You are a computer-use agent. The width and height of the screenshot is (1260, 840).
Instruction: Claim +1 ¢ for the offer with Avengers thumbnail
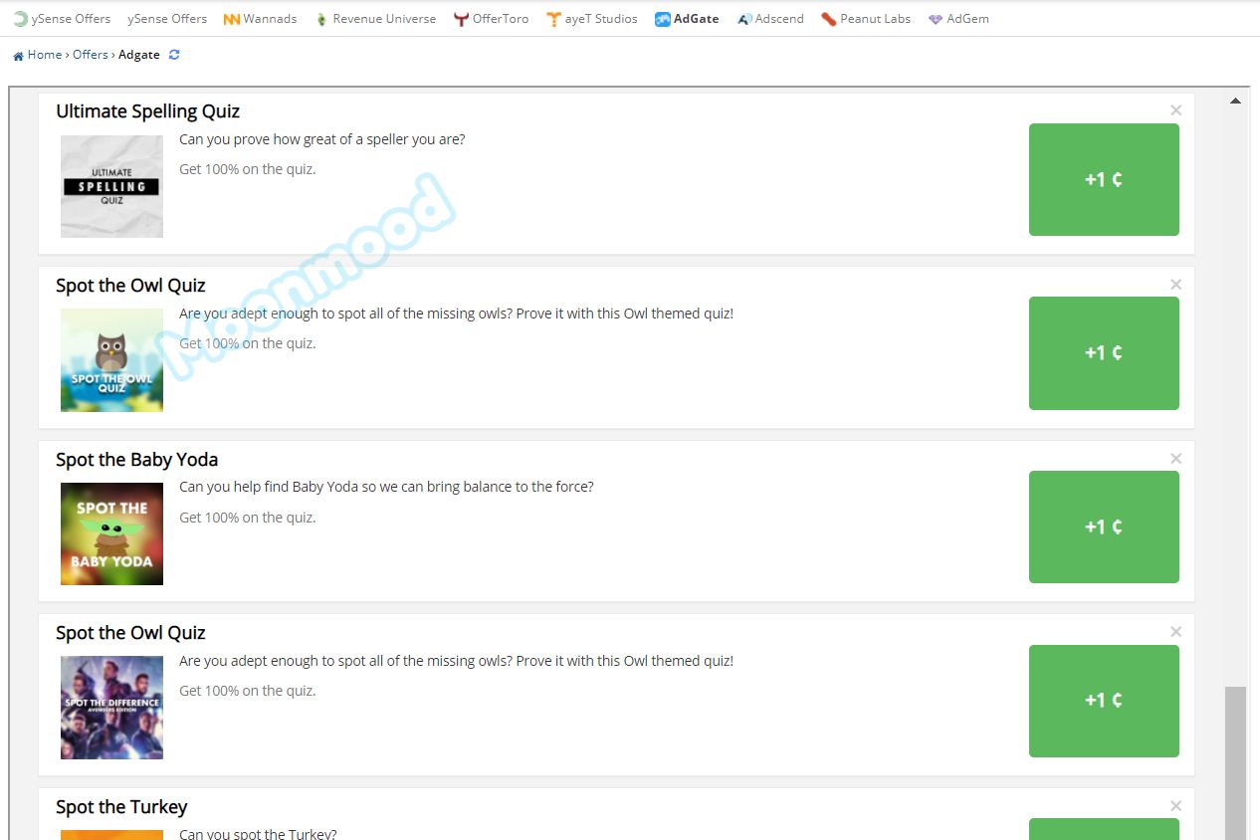1104,701
